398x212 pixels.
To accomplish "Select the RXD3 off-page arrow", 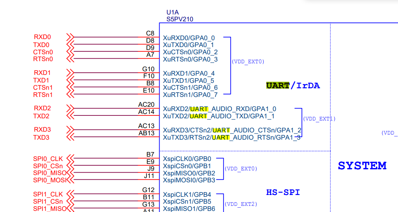I will click(x=70, y=130).
